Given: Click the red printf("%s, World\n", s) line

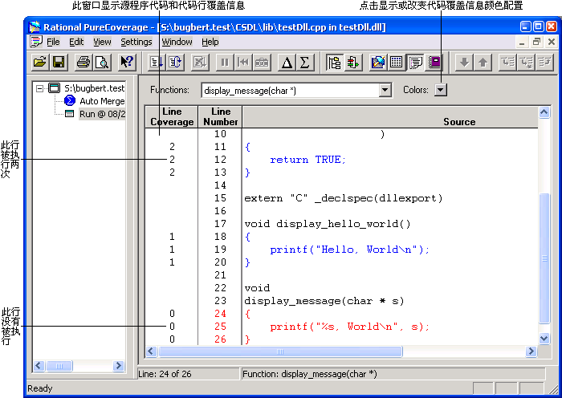Looking at the screenshot, I should pos(349,327).
